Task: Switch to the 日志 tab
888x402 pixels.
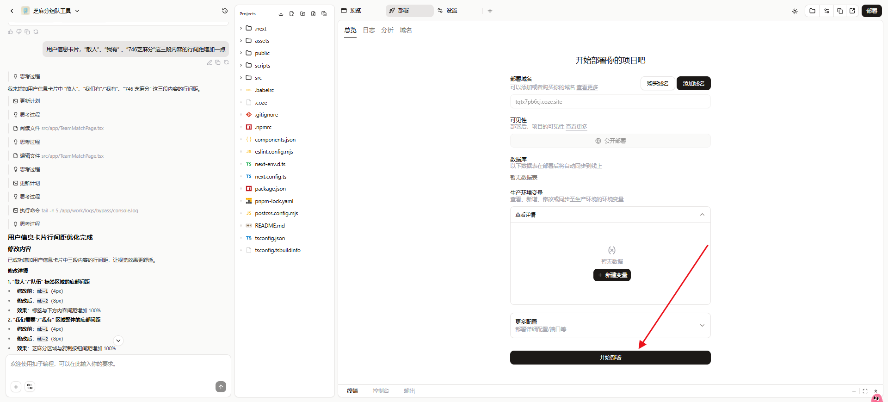Action: 369,30
